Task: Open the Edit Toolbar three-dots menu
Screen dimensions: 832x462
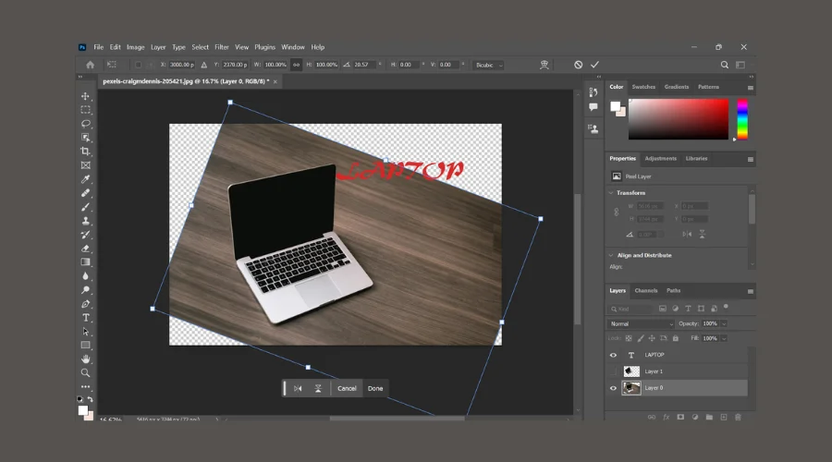Action: [85, 386]
